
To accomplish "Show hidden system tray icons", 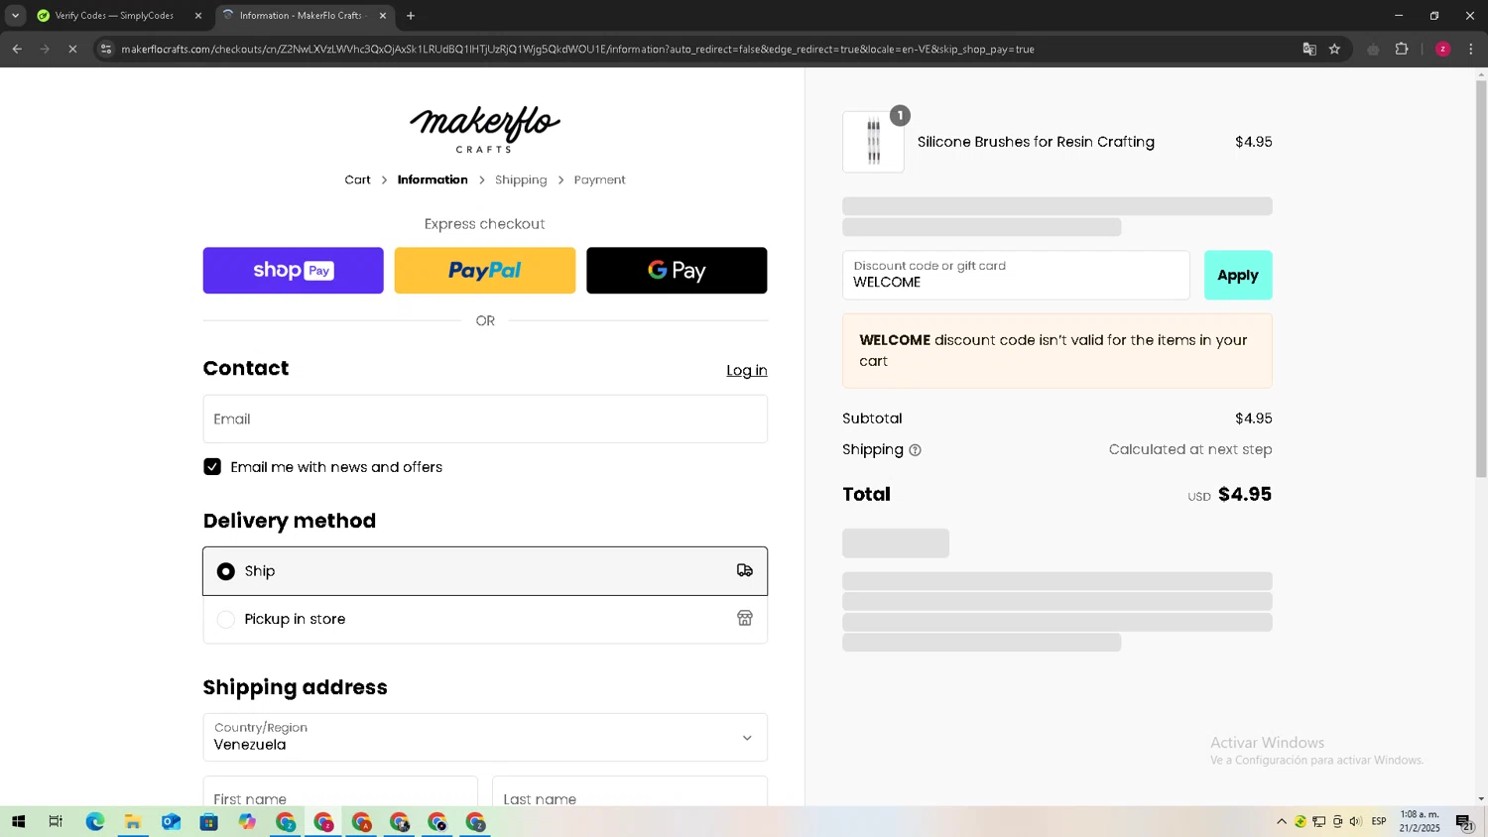I will click(1281, 821).
